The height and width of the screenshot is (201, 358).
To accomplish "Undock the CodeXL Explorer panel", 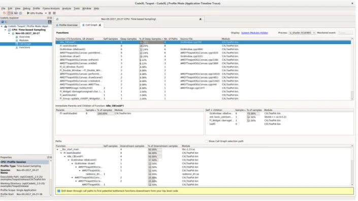I will [x=48, y=18].
